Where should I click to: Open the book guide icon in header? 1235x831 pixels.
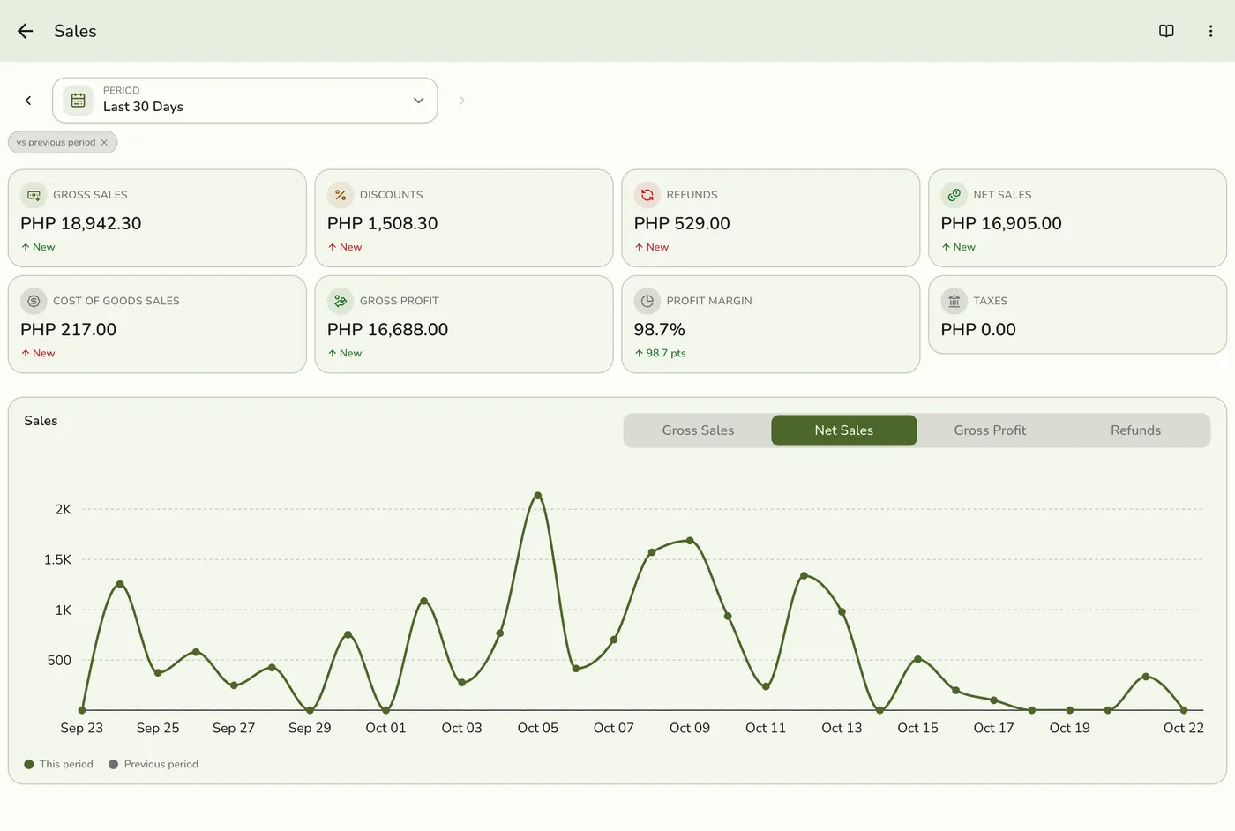coord(1166,31)
